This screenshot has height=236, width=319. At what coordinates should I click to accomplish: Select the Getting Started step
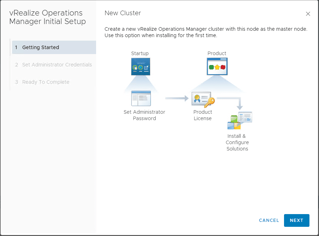tap(54, 47)
